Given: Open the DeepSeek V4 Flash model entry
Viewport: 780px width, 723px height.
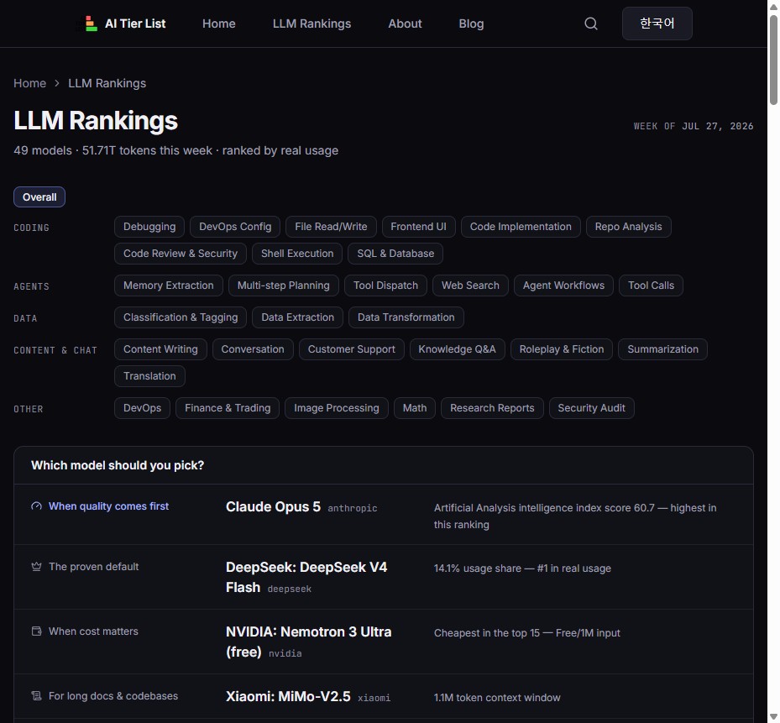Looking at the screenshot, I should [306, 578].
